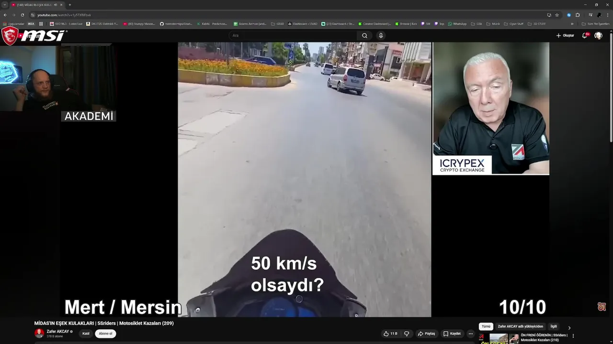Select the Tümü filter chip

(486, 326)
